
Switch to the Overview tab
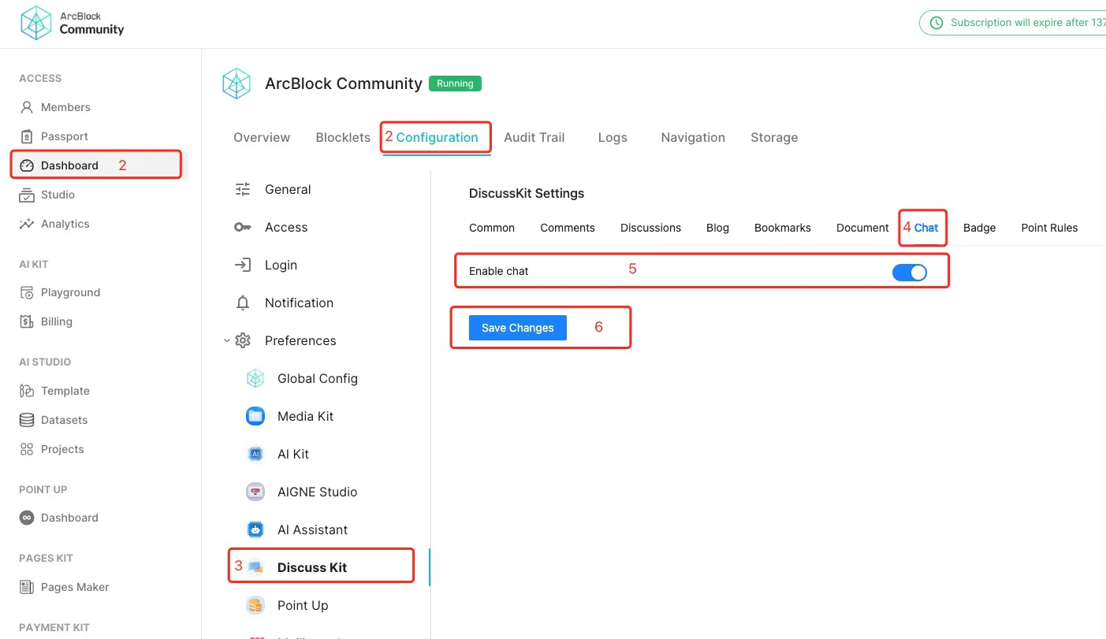tap(262, 137)
